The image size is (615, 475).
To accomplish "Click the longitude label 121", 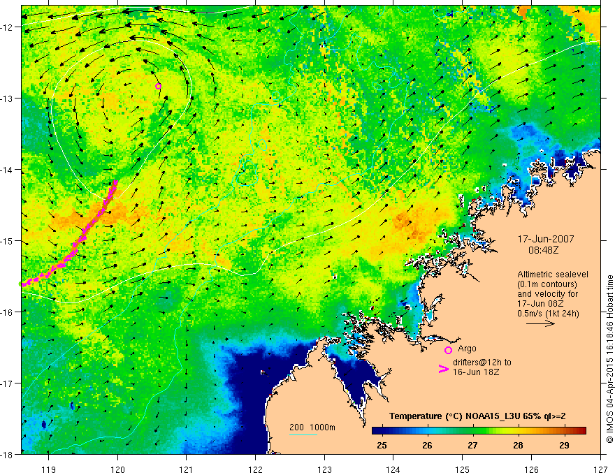I will pos(187,469).
